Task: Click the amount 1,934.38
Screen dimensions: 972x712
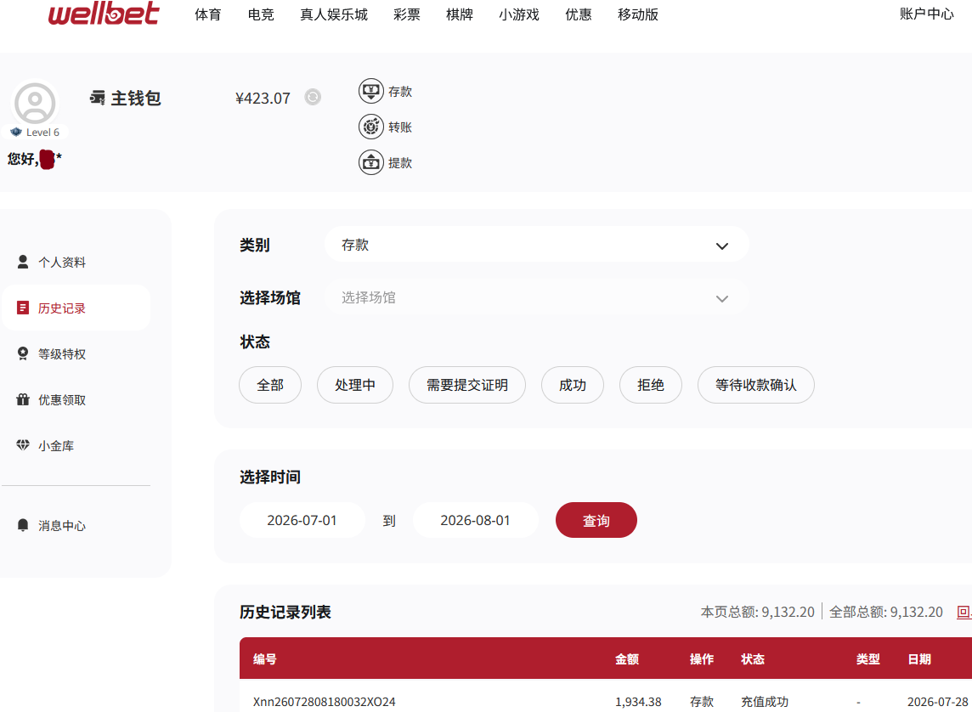Action: (638, 702)
